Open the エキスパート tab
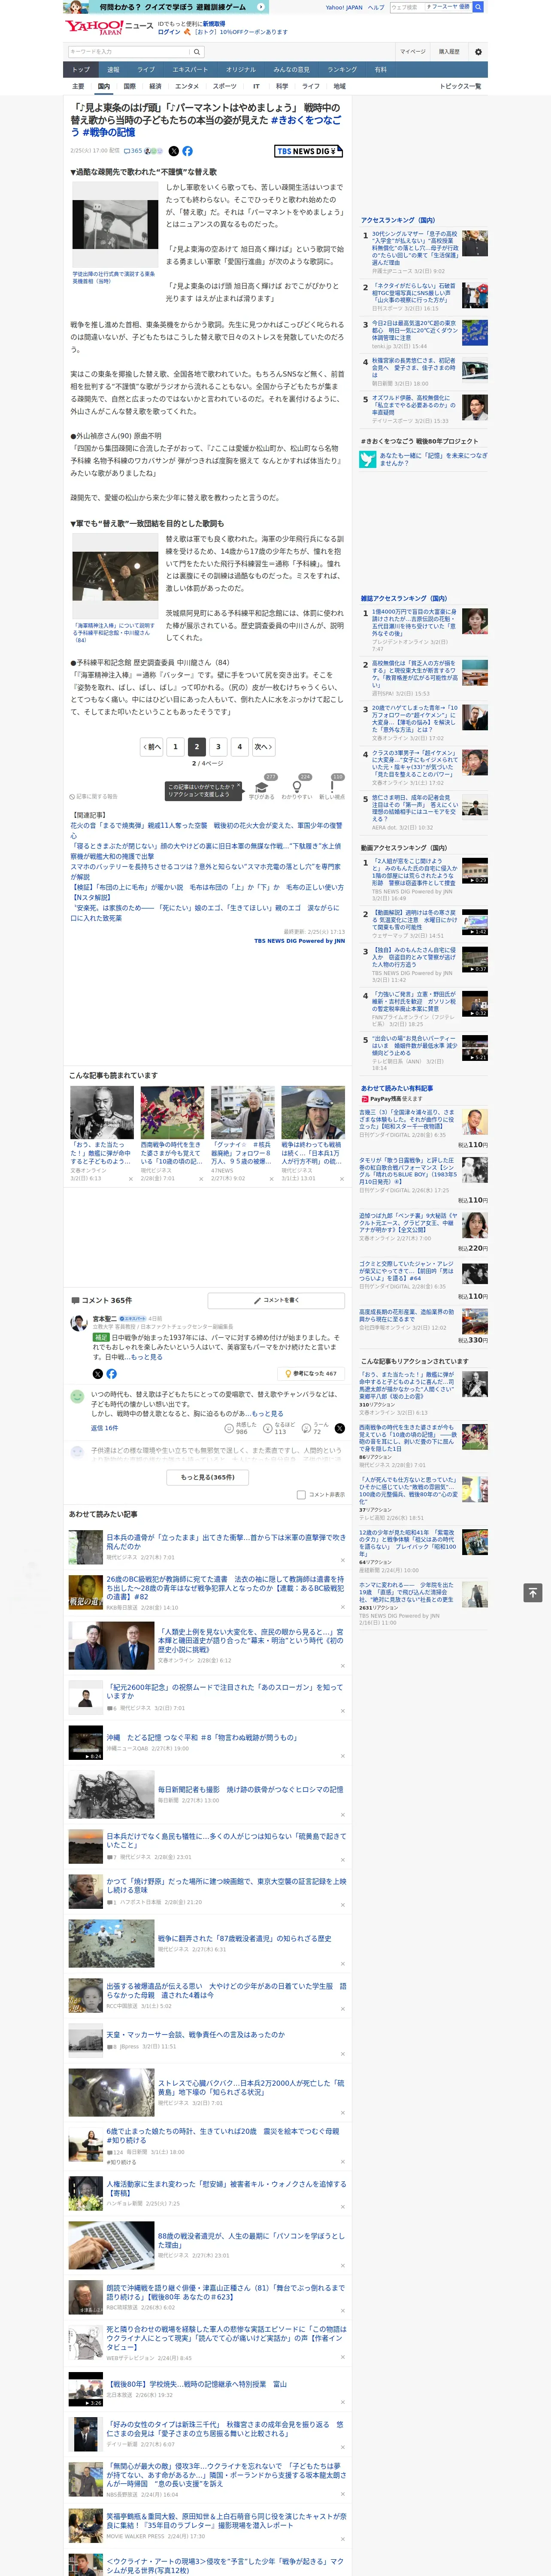 190,70
